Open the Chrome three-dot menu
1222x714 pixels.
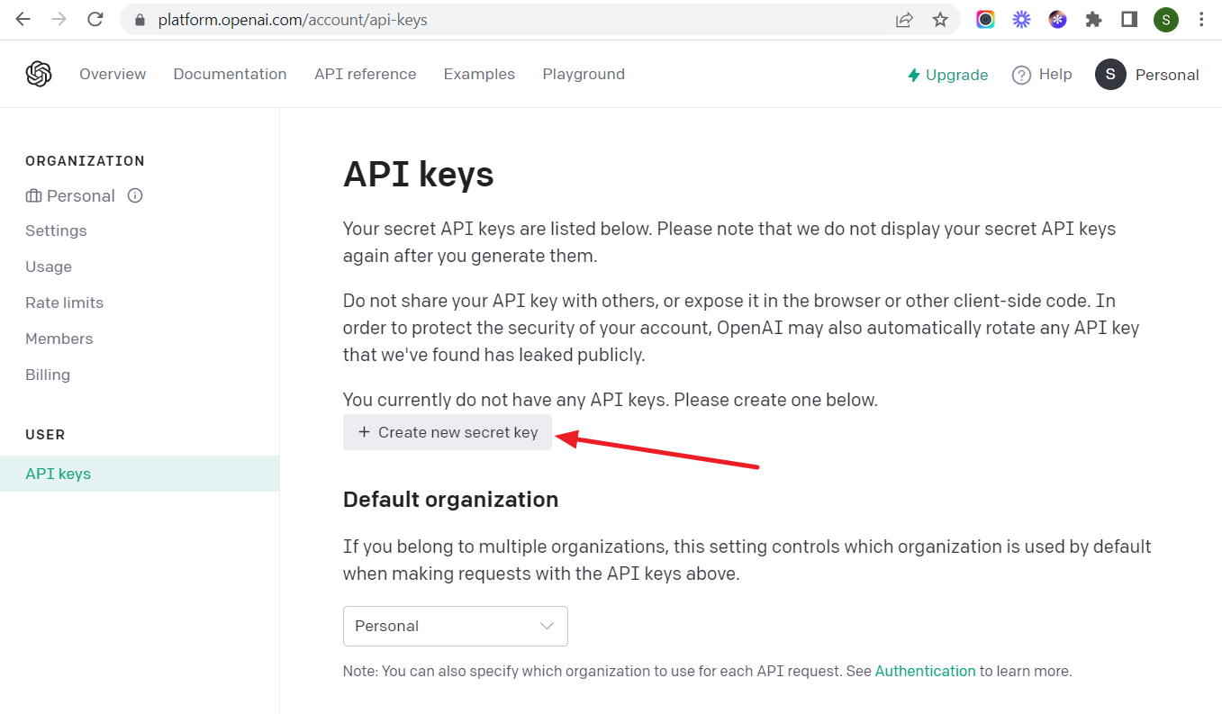(x=1203, y=19)
